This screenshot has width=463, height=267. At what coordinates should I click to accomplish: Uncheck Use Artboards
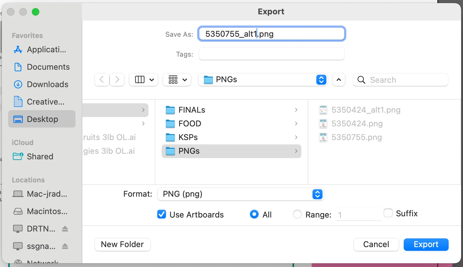pos(162,214)
